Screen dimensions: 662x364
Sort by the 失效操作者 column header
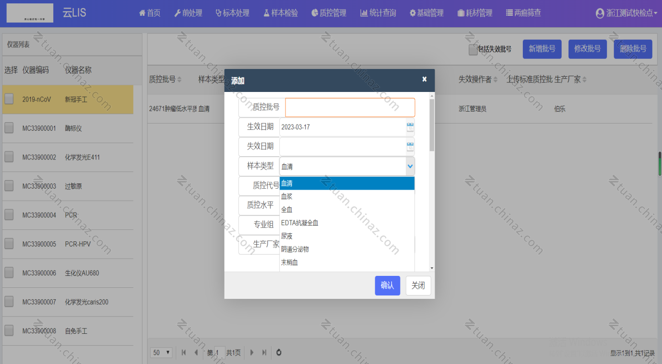[478, 80]
